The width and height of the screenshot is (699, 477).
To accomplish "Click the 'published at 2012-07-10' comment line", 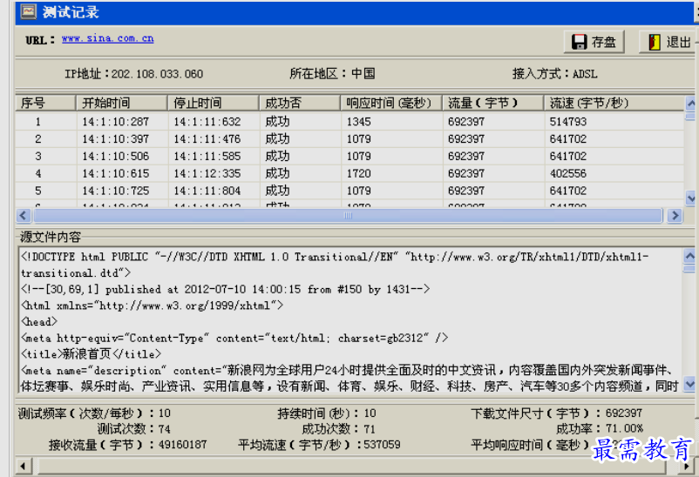I will pyautogui.click(x=225, y=289).
